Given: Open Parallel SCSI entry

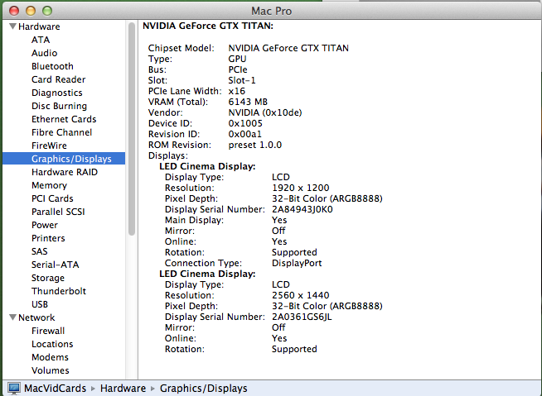Looking at the screenshot, I should 58,212.
